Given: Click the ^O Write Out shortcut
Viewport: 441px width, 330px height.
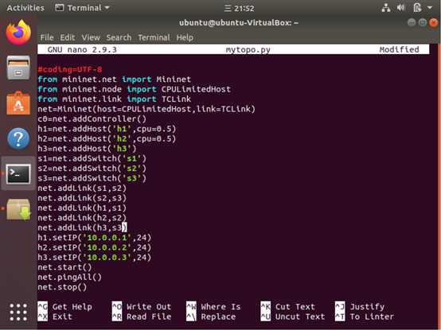Looking at the screenshot, I should [x=142, y=307].
